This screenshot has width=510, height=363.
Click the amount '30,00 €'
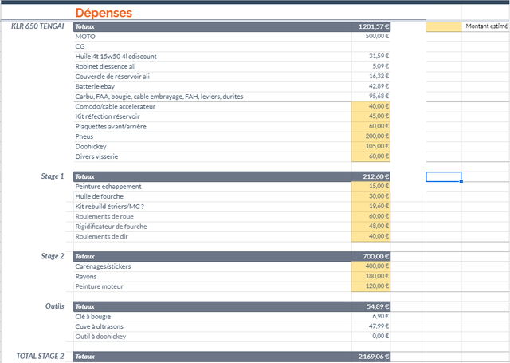tap(371, 196)
